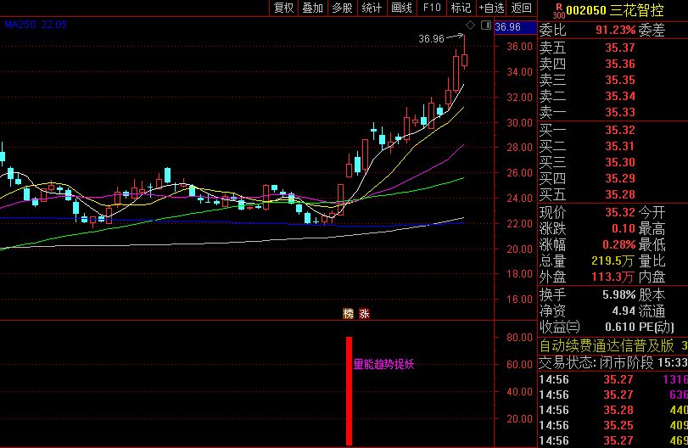Click 交易状态: 闭市阶段 status text
The image size is (688, 448).
click(596, 362)
